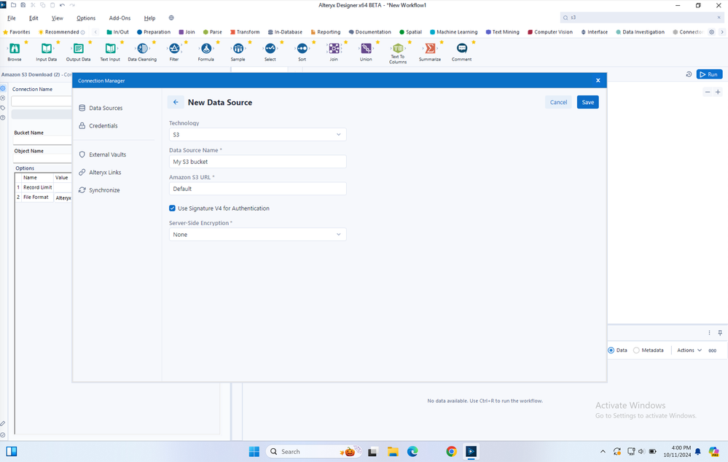Open External Vaults in the sidebar

pyautogui.click(x=102, y=154)
